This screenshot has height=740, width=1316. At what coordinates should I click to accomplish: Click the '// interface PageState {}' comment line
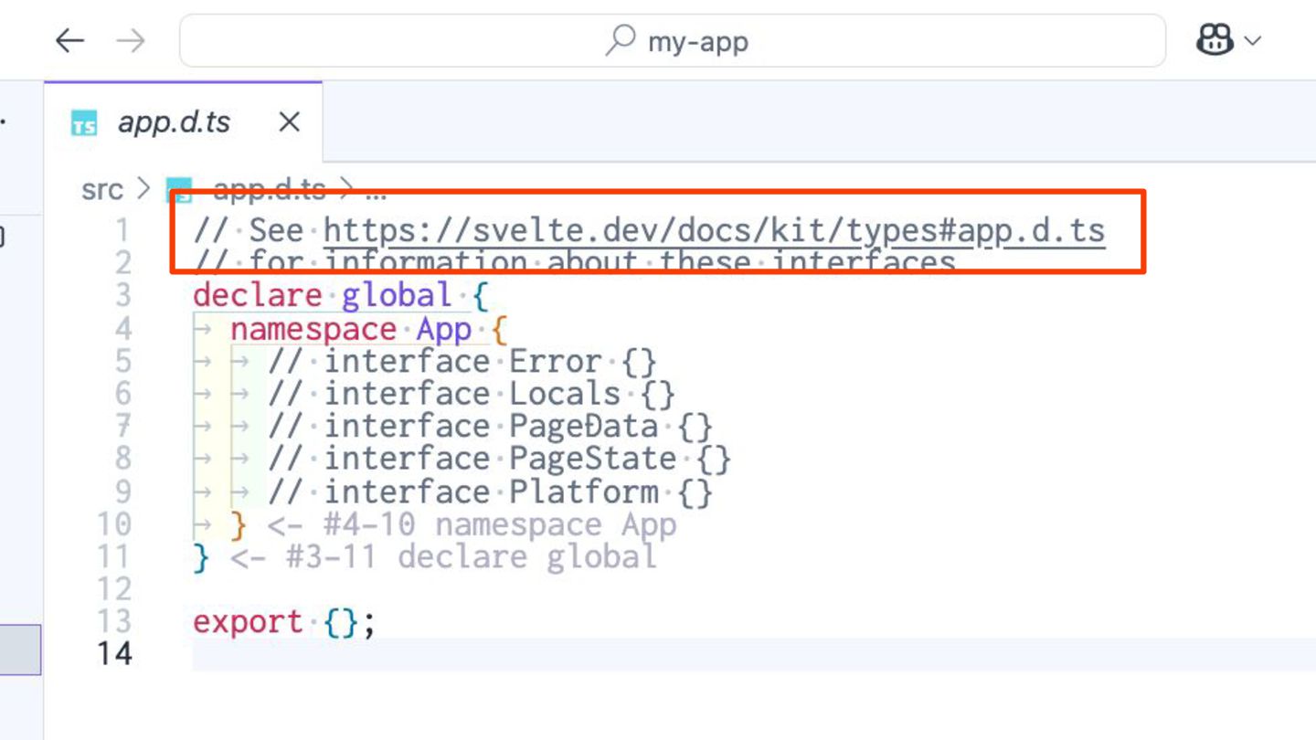(x=499, y=459)
